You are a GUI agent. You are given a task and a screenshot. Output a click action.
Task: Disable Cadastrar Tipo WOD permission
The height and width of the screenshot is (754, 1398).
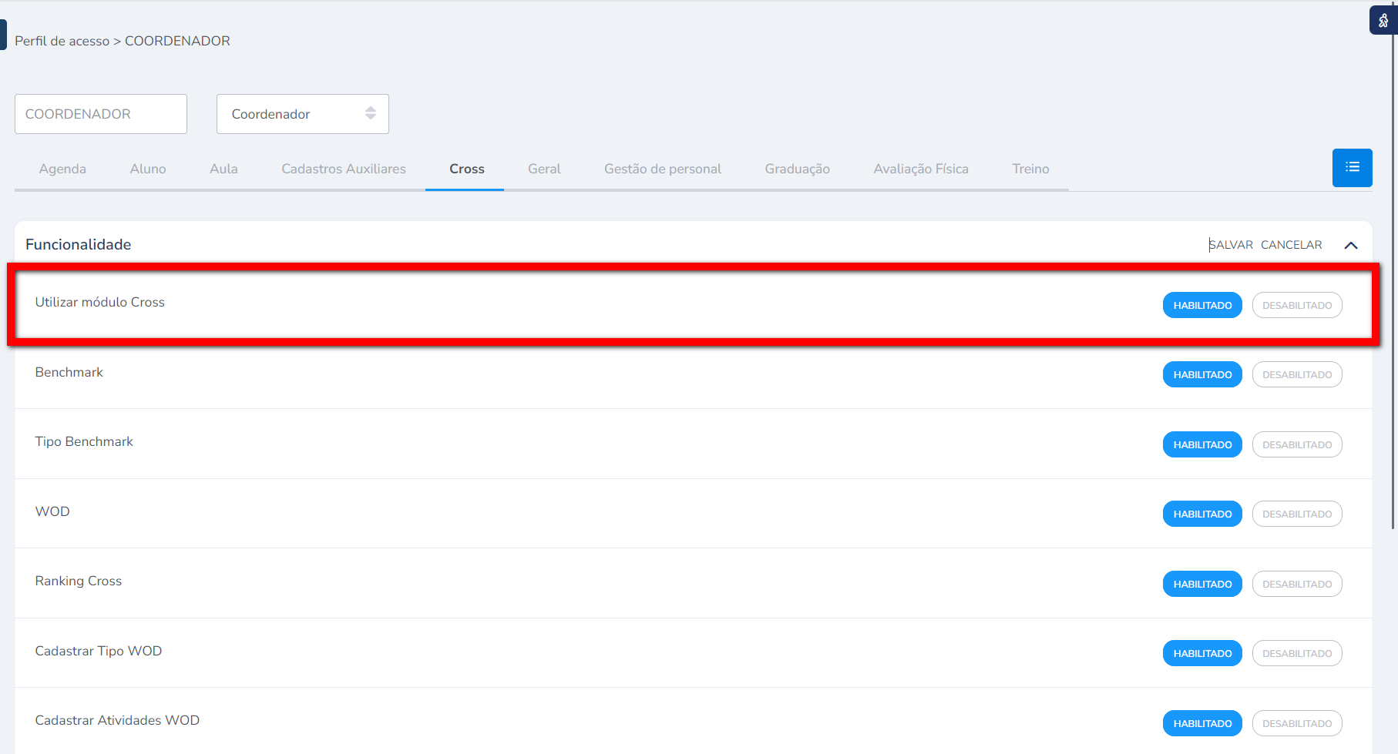coord(1296,654)
